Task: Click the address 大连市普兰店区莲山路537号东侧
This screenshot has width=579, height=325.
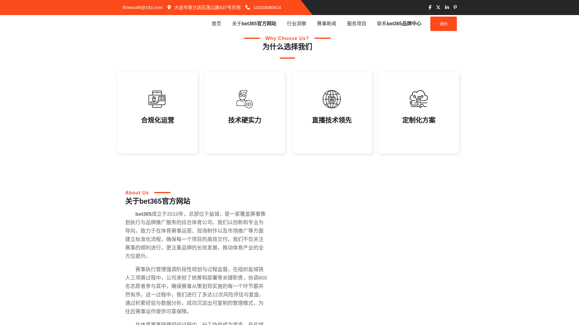Action: [x=207, y=8]
